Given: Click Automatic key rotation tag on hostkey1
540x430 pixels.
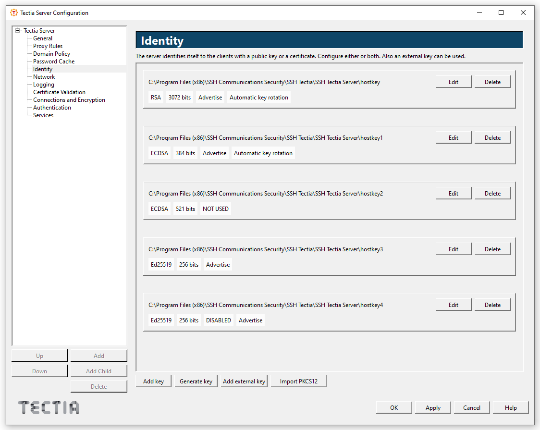Looking at the screenshot, I should pyautogui.click(x=263, y=153).
